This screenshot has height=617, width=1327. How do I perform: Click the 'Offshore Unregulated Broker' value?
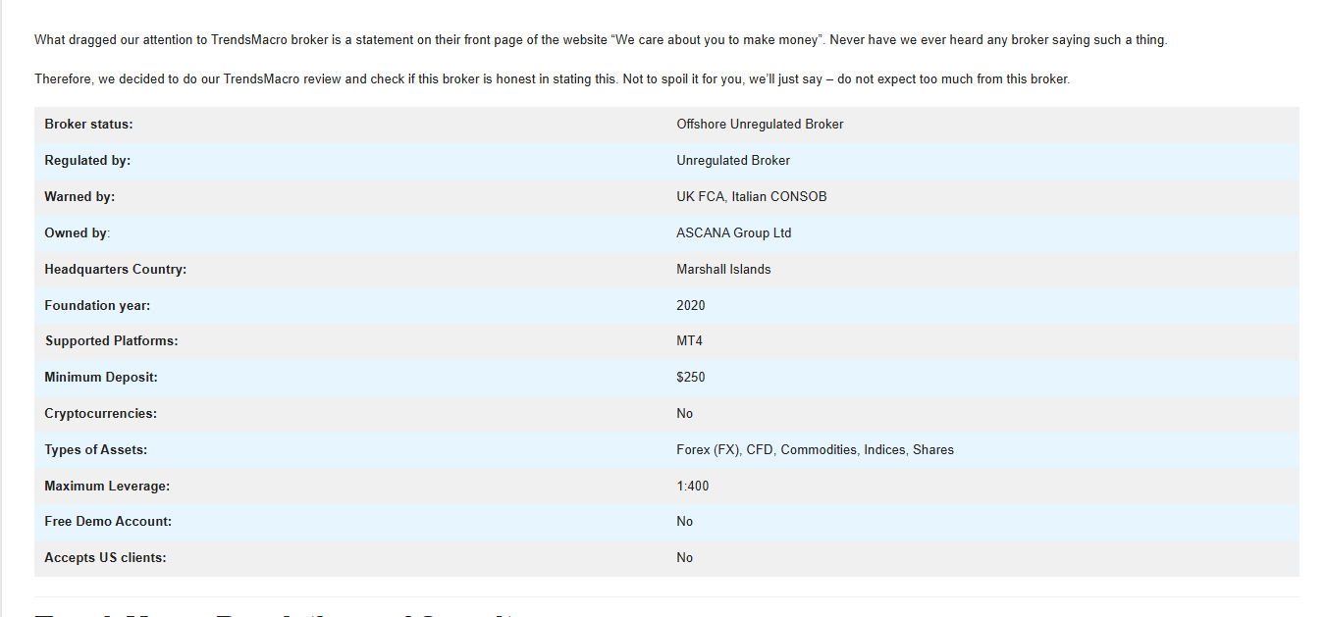[x=760, y=125]
